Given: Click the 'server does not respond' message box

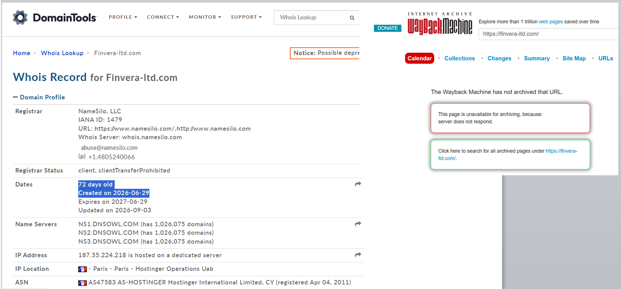Looking at the screenshot, I should pos(510,118).
